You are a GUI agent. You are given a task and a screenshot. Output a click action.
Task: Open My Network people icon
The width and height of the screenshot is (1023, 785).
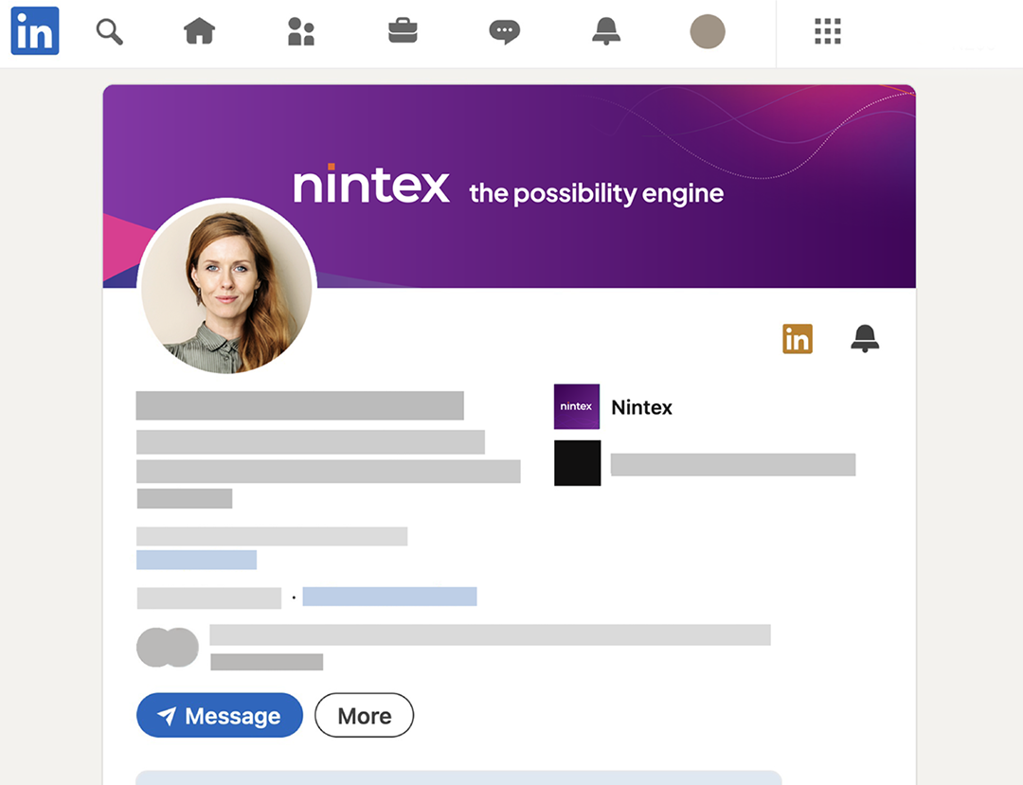(300, 32)
